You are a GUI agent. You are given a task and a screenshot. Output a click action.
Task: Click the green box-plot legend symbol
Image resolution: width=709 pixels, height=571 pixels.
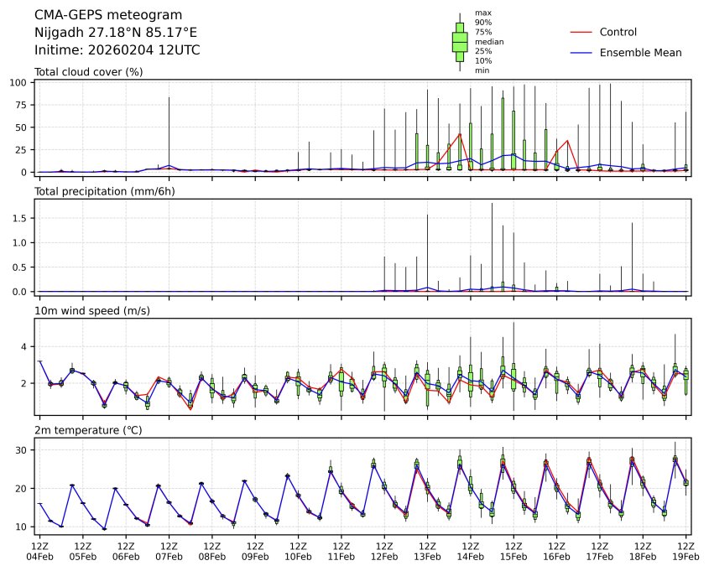[x=460, y=42]
